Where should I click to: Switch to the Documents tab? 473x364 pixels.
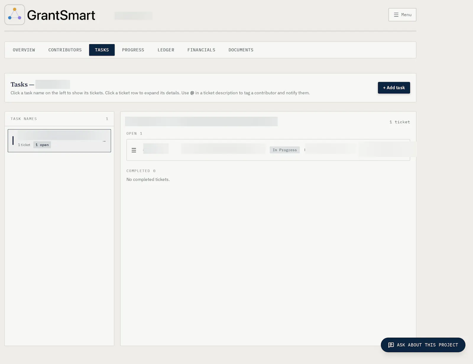click(x=241, y=50)
